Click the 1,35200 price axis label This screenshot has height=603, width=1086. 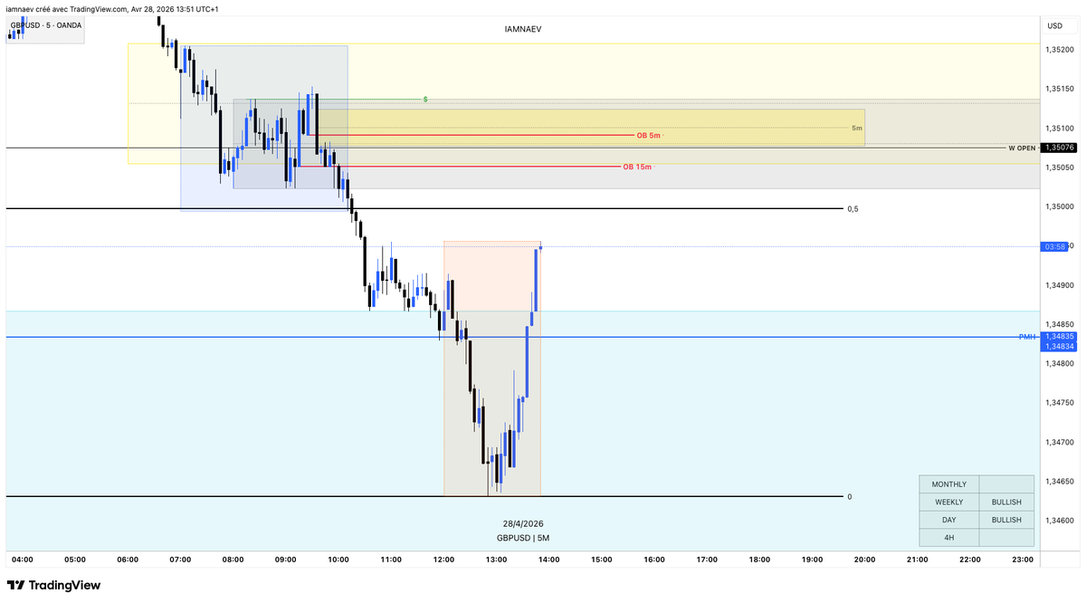[1060, 50]
